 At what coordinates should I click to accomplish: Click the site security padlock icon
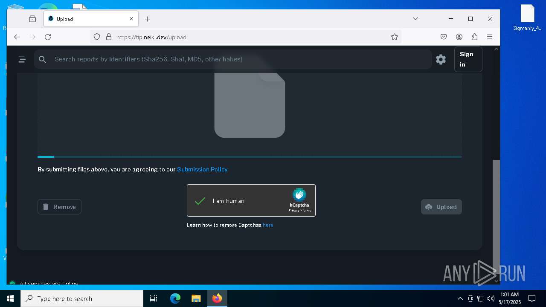pos(108,37)
